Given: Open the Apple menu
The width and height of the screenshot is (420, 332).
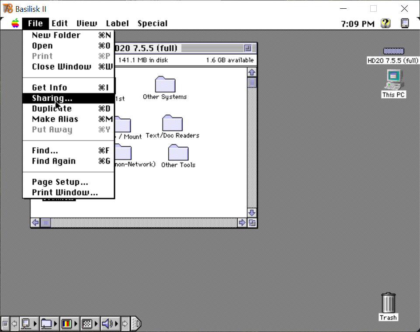Looking at the screenshot, I should pyautogui.click(x=15, y=24).
